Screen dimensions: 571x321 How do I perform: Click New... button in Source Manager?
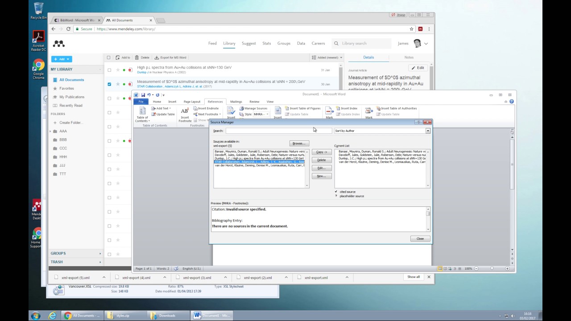[x=321, y=176]
